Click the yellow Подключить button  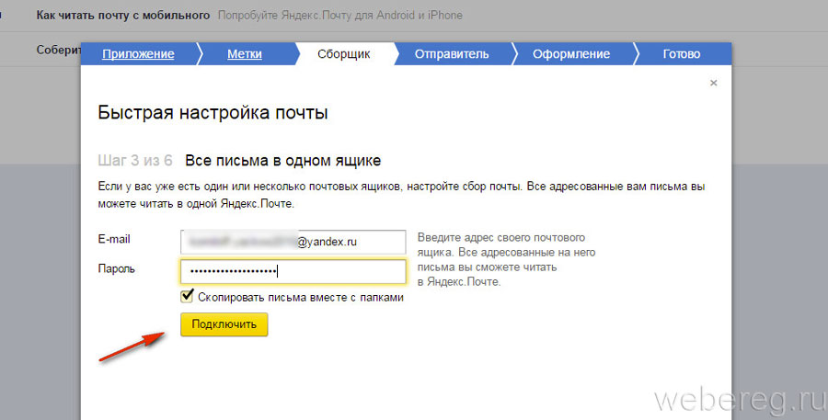pos(224,324)
